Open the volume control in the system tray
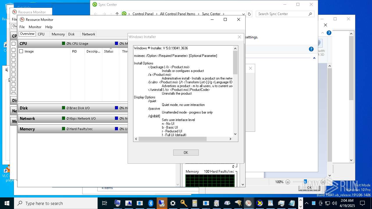 tap(335, 203)
